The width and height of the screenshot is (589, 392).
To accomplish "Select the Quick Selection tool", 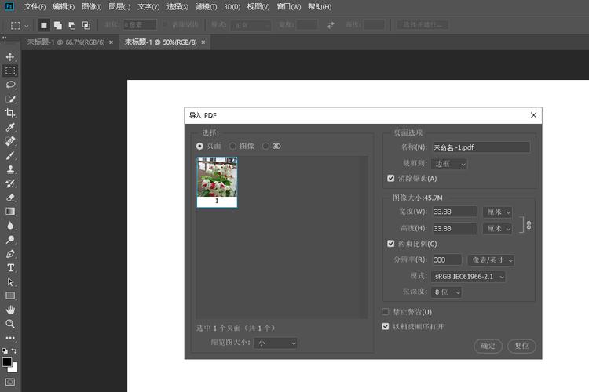I will [x=10, y=99].
